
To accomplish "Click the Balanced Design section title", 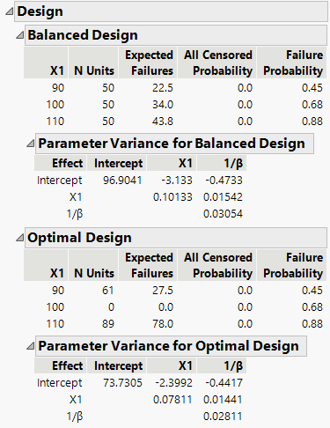I will (83, 35).
